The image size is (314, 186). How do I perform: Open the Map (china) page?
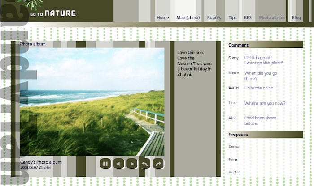tap(188, 17)
